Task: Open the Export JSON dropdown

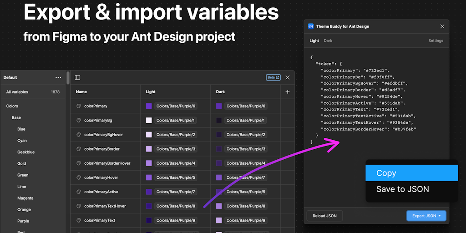Action: coord(426,216)
